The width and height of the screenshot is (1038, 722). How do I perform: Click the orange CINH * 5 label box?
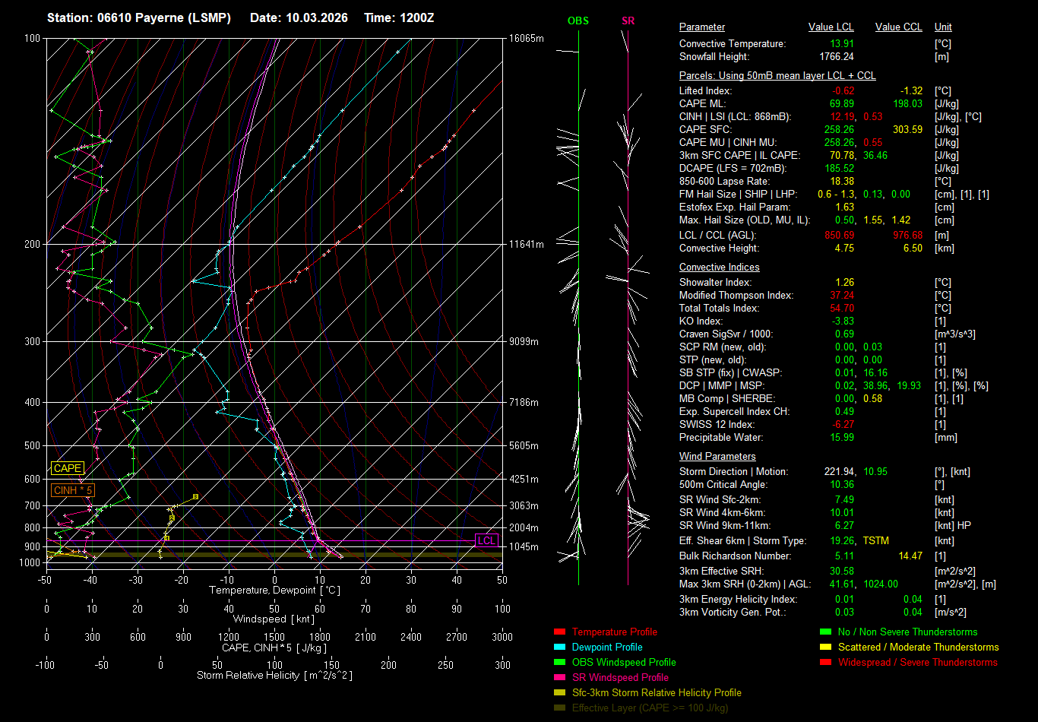pyautogui.click(x=72, y=491)
